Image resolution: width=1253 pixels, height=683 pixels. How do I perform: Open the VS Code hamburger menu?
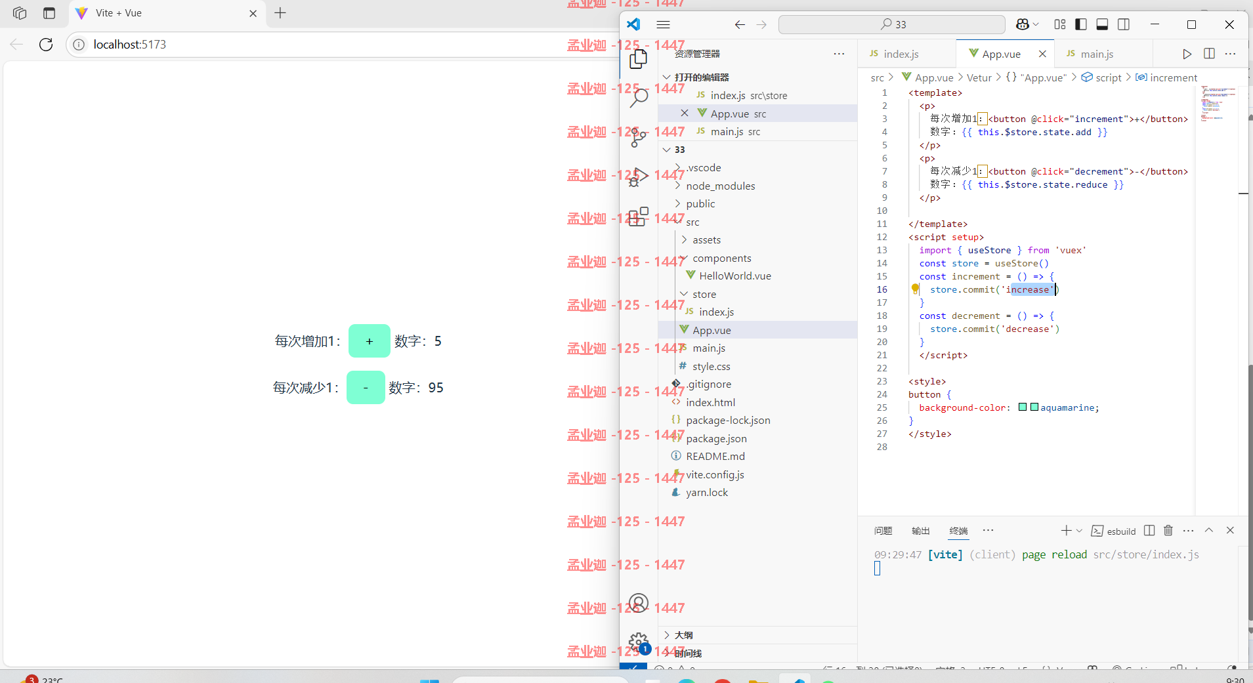pos(663,24)
